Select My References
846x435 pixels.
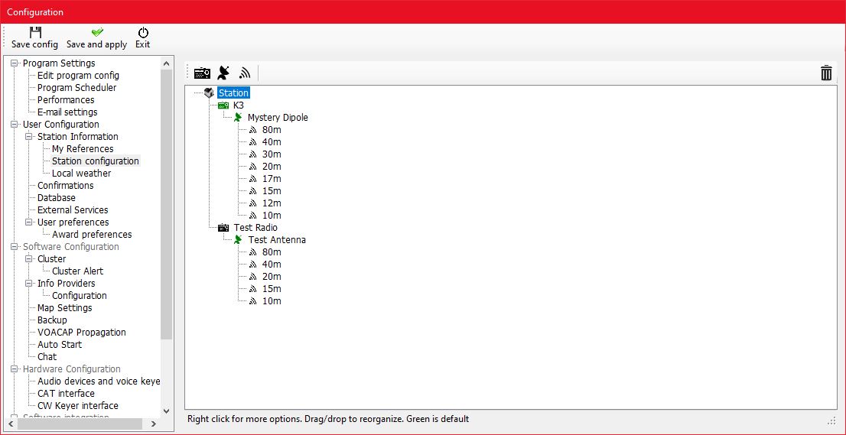(x=83, y=149)
